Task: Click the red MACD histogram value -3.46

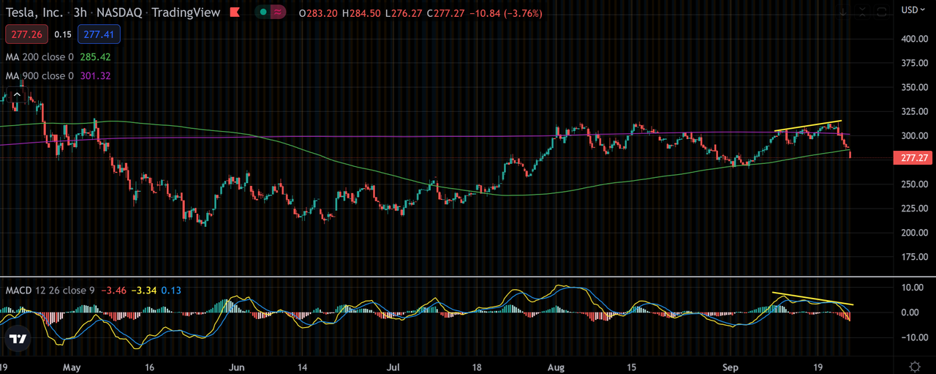Action: click(x=113, y=291)
